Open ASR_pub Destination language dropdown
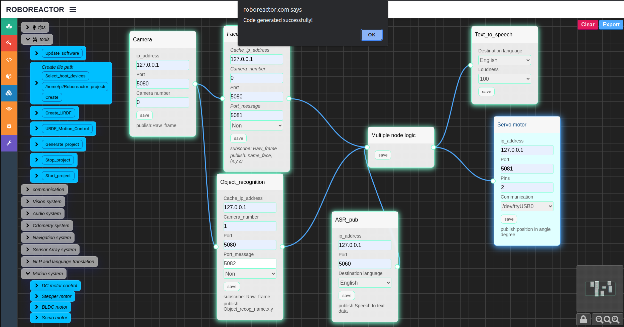Image resolution: width=624 pixels, height=327 pixels. (x=365, y=283)
